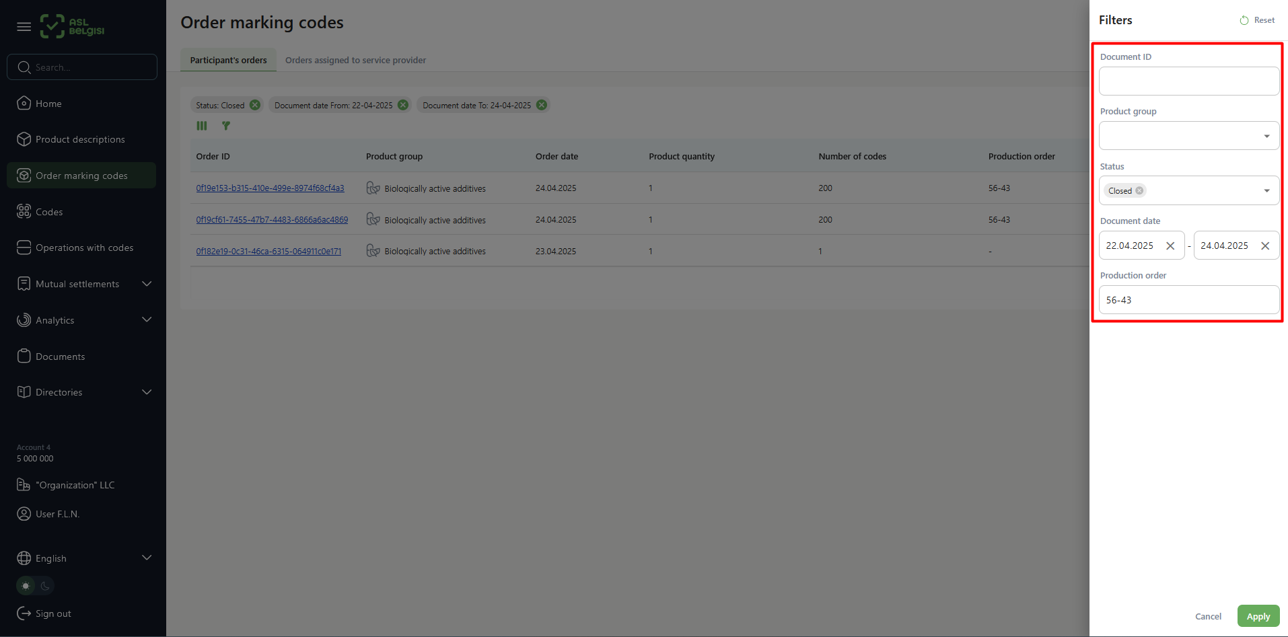The image size is (1288, 637).
Task: Click the sidebar Search field
Action: (x=82, y=67)
